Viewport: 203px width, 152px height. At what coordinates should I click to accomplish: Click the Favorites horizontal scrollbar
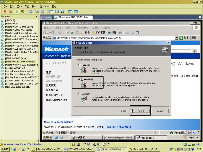click(x=19, y=141)
